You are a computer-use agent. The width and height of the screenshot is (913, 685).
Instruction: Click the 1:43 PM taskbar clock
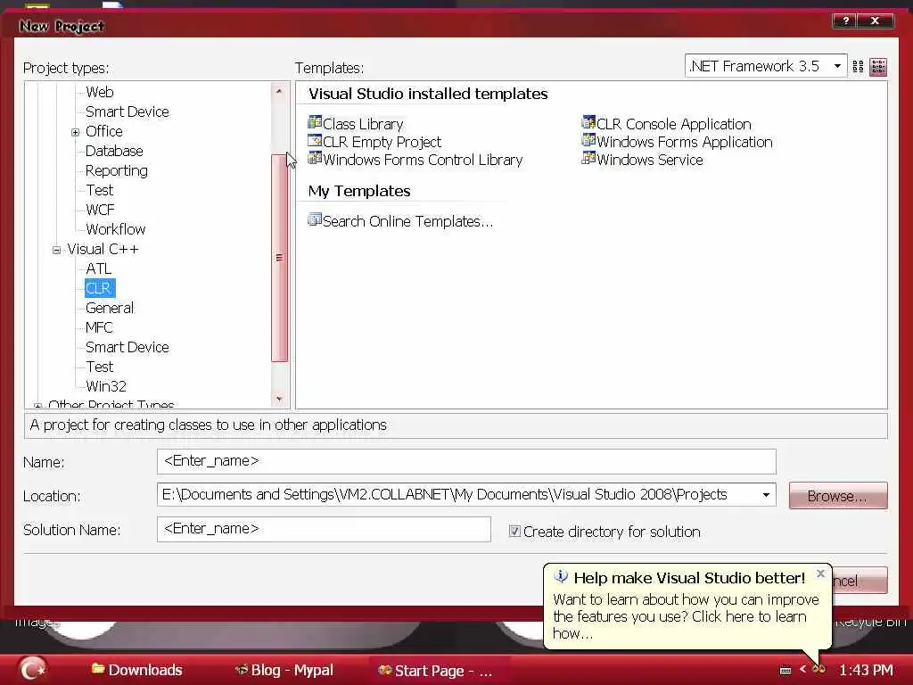click(867, 670)
